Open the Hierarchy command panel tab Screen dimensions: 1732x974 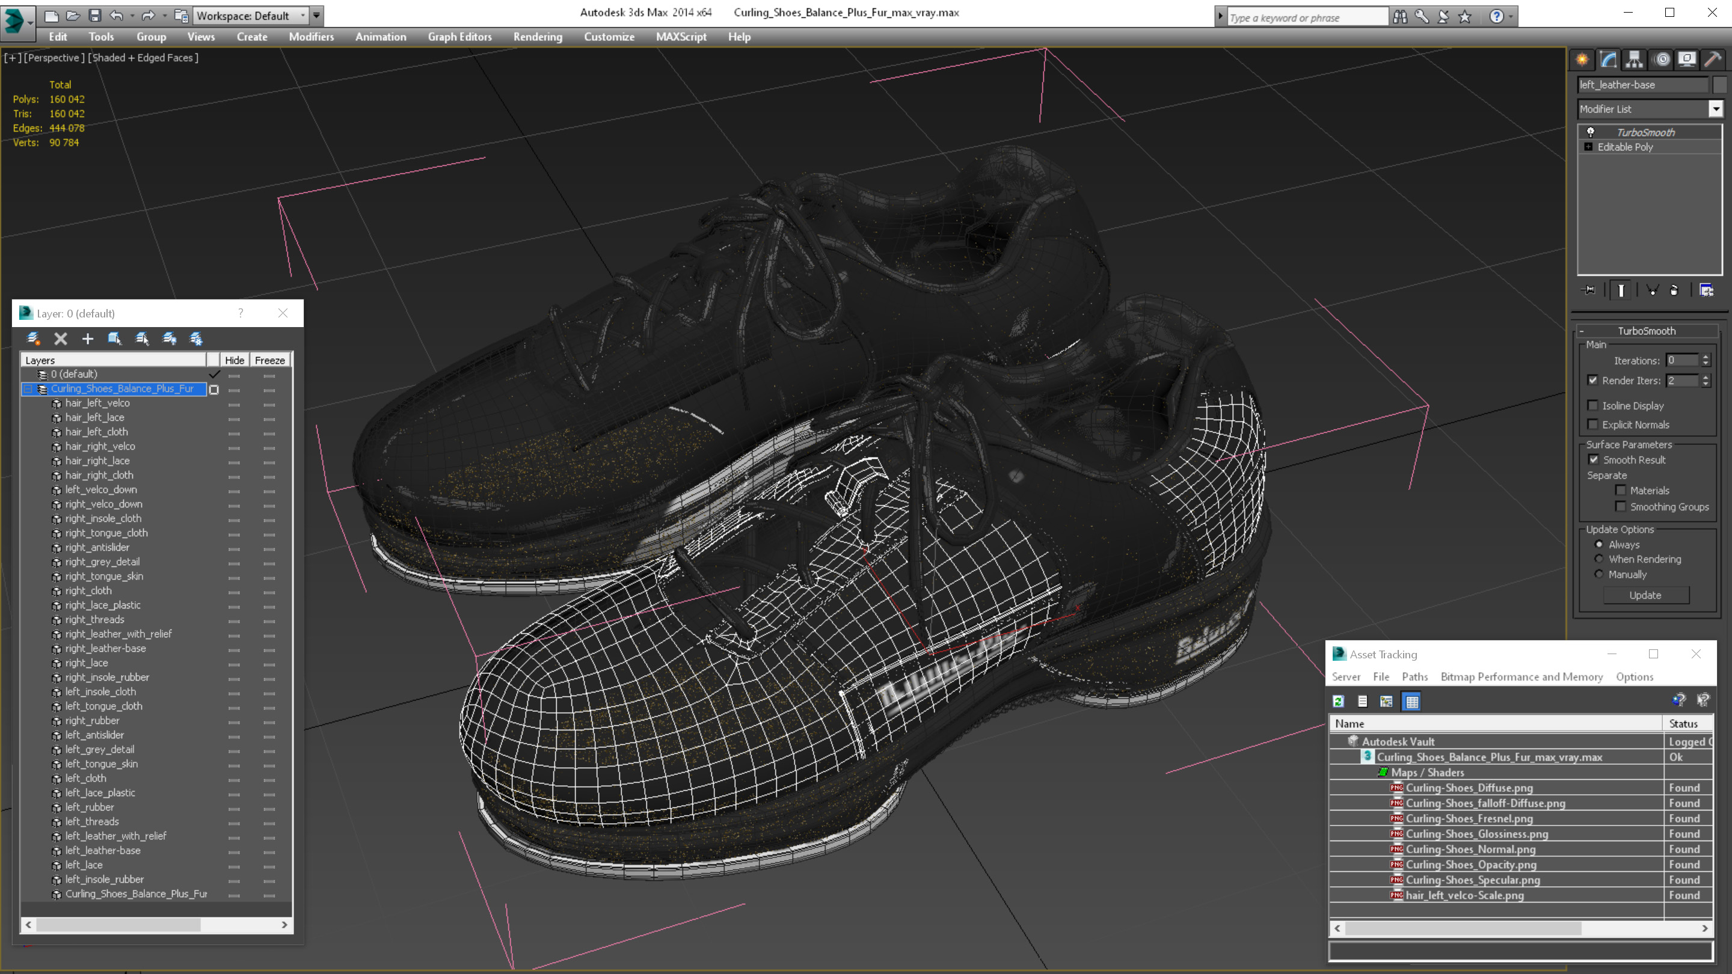point(1634,60)
